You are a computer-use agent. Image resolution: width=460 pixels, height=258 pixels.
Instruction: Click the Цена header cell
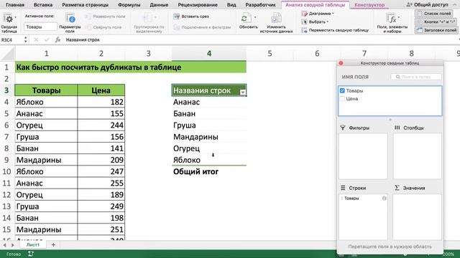(101, 90)
